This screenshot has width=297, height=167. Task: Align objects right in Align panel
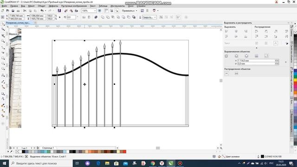coord(245,31)
